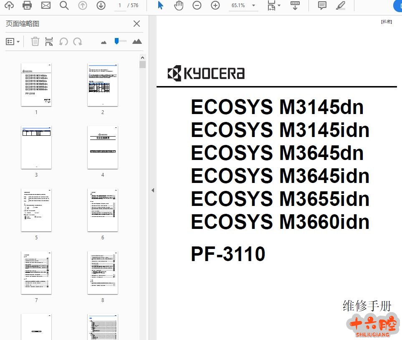Screen dimensions: 402x340
Task: Collapse the side panel with divider arrow
Action: [x=153, y=190]
